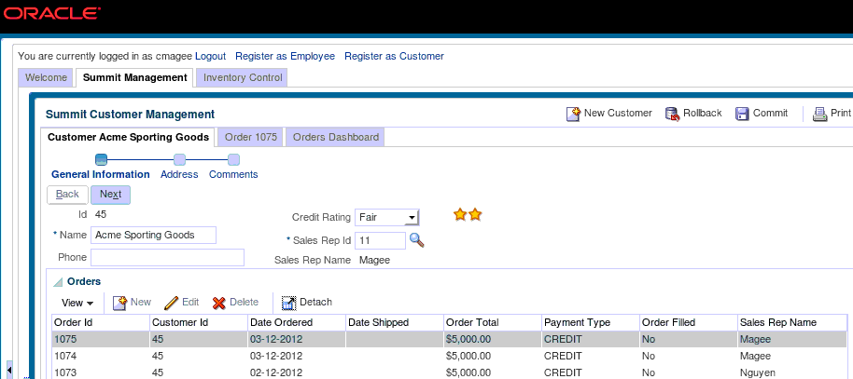Click the red Delete X icon
853x379 pixels.
[x=219, y=303]
